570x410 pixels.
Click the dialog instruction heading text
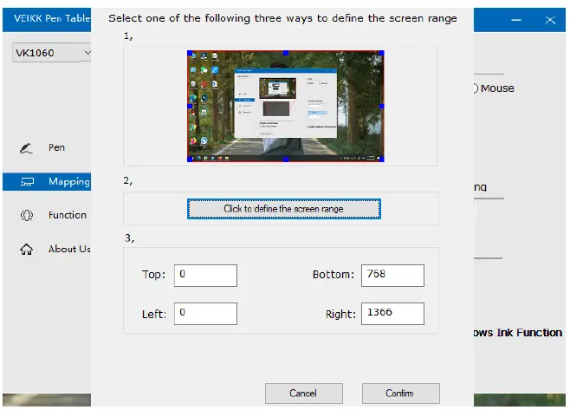point(282,18)
